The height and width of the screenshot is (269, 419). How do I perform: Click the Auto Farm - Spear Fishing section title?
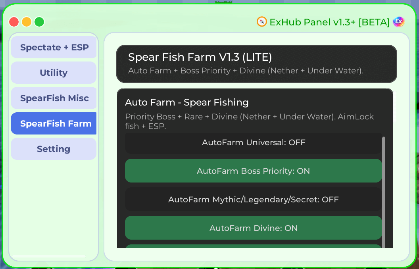(x=187, y=102)
